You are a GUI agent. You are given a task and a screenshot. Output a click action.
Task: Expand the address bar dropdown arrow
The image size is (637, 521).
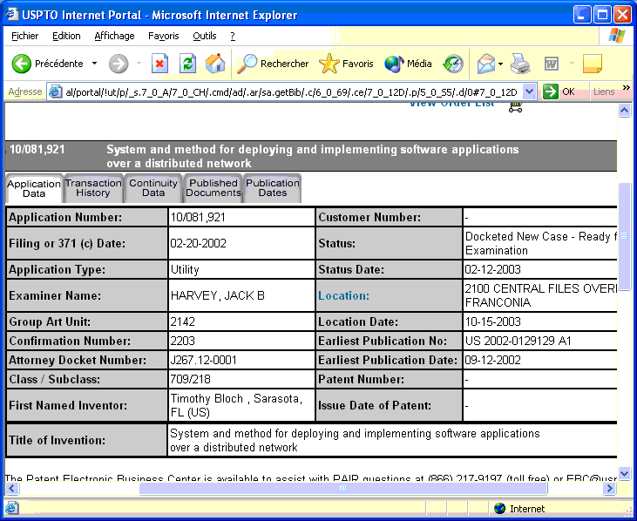click(529, 91)
